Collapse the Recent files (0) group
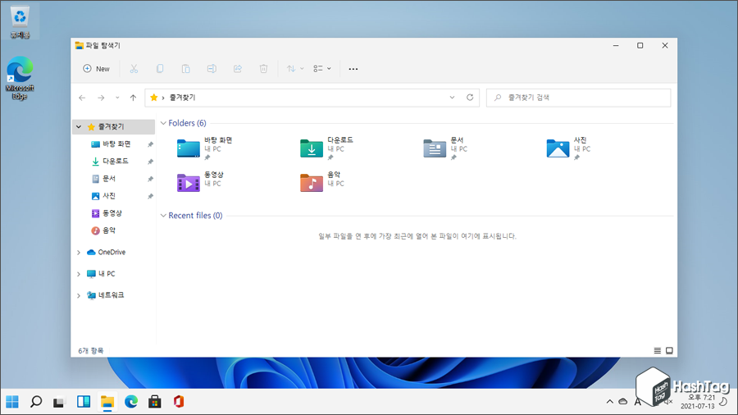This screenshot has height=415, width=738. pyautogui.click(x=163, y=216)
